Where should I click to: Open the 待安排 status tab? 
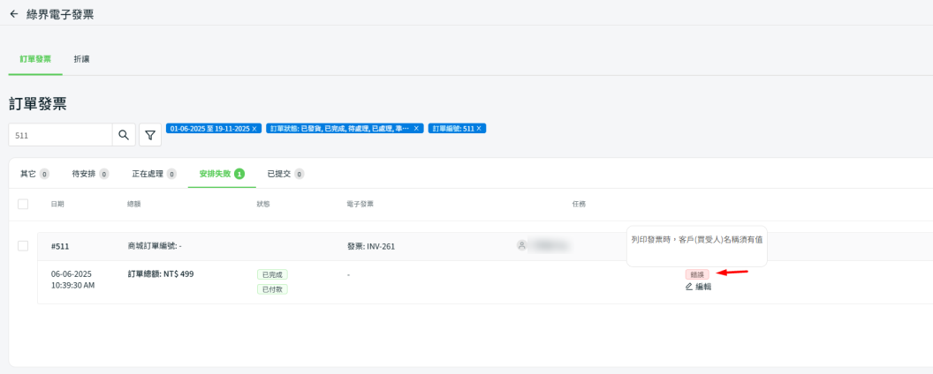pyautogui.click(x=90, y=174)
